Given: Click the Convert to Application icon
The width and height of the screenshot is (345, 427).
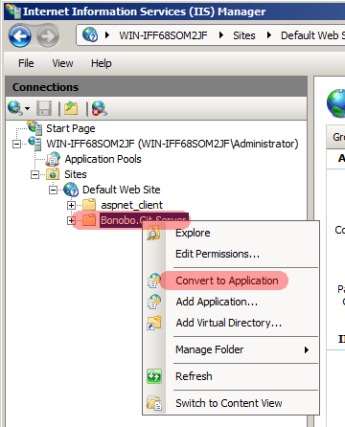Looking at the screenshot, I should (154, 281).
